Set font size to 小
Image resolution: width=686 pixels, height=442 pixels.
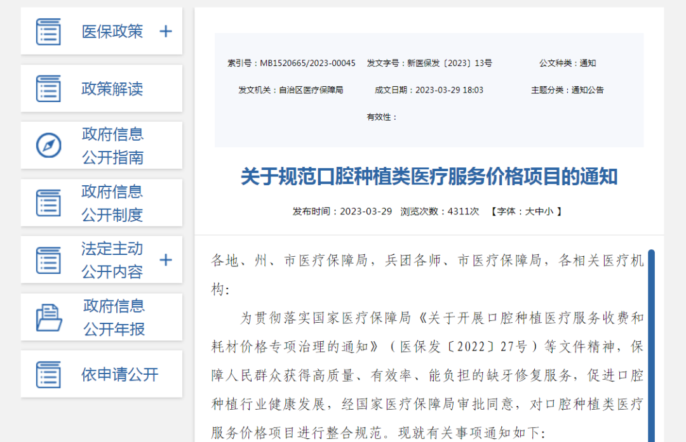[x=549, y=212]
